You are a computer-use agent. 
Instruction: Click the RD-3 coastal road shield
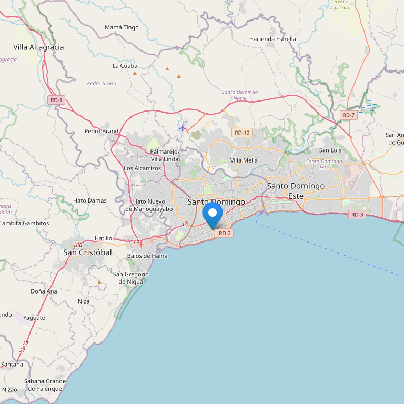coord(357,215)
